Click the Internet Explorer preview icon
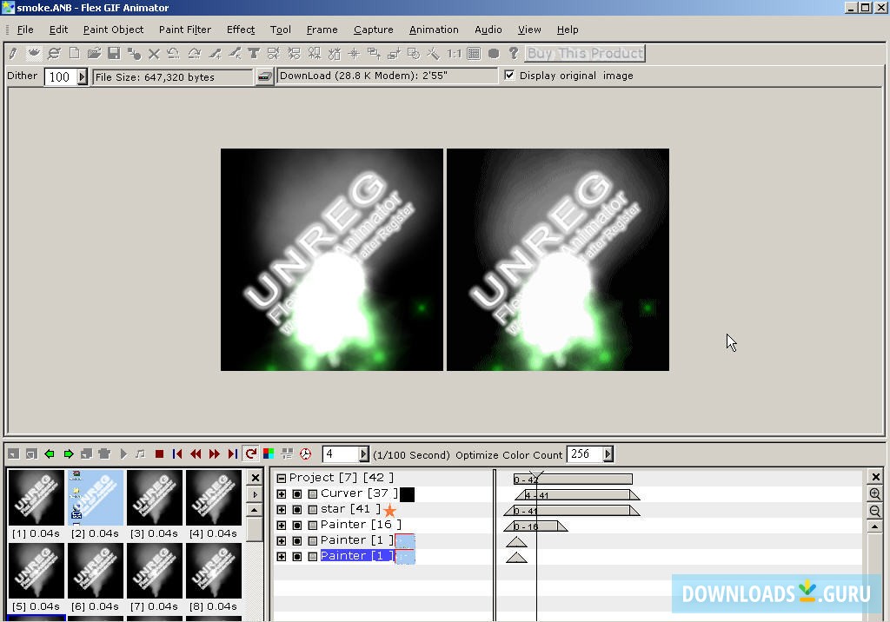This screenshot has height=622, width=890. (54, 54)
